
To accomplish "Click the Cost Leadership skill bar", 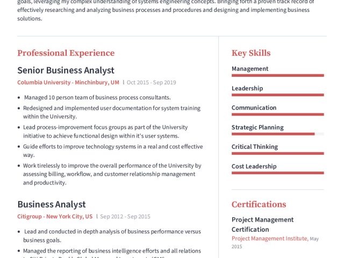I will coord(277,173).
